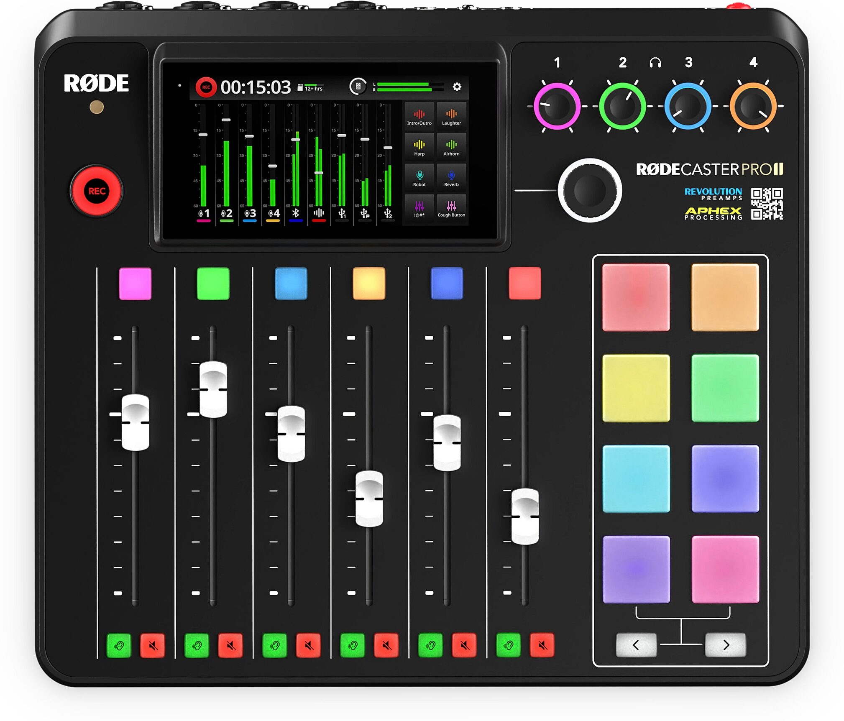
Task: Toggle the green listen button under the fifth fader
Action: [430, 646]
